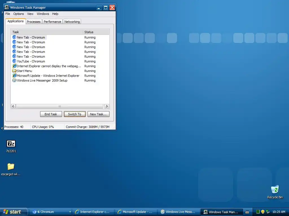
Task: Click the horizontal scrollbar left arrow
Action: (13, 106)
